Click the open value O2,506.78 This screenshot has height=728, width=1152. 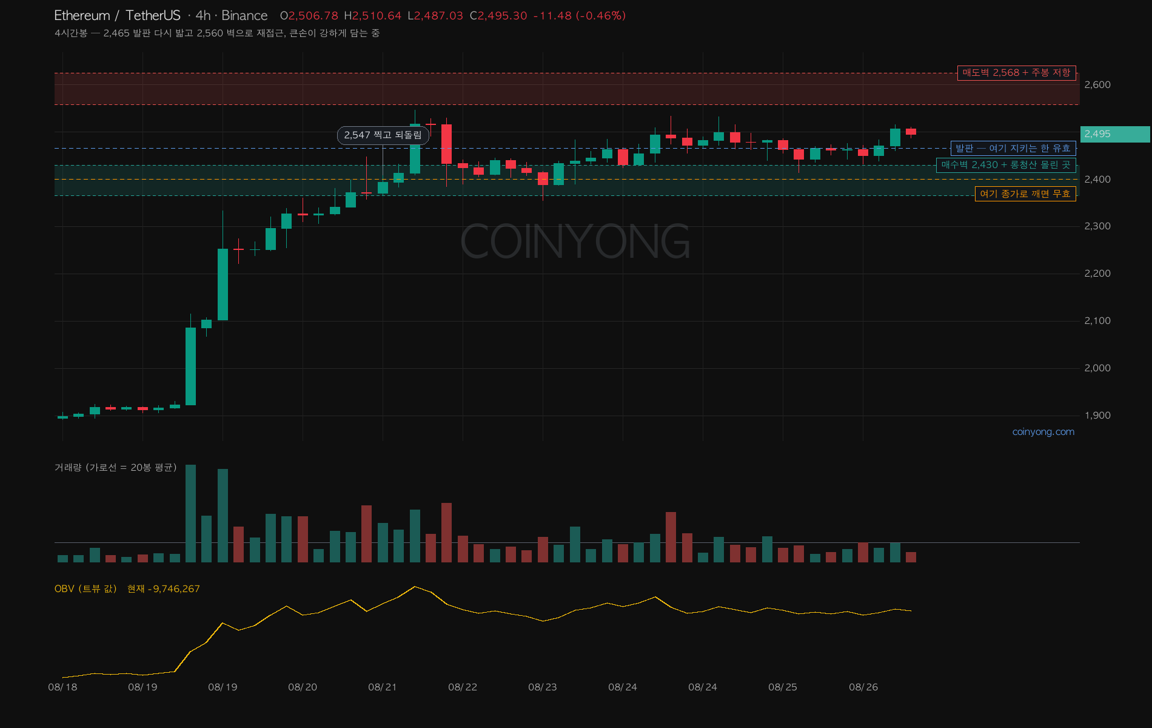point(309,16)
